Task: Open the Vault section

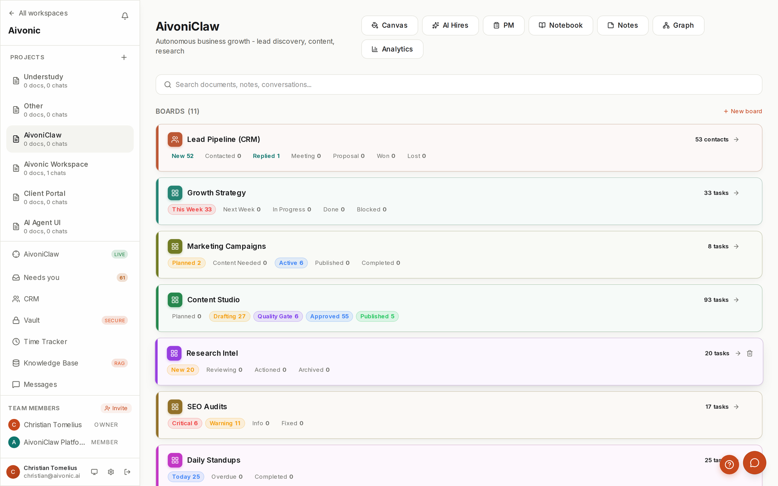Action: [70, 320]
